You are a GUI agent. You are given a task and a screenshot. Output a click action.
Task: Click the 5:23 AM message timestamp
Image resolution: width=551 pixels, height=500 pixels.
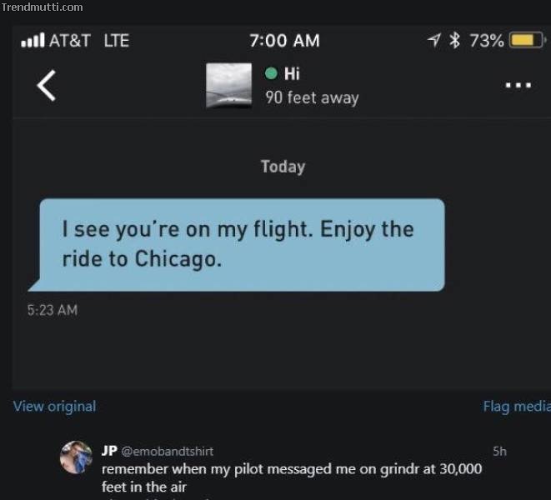(x=53, y=310)
